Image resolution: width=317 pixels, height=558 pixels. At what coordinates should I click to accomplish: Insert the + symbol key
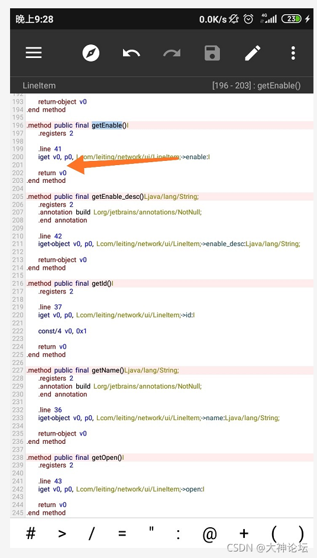(244, 534)
